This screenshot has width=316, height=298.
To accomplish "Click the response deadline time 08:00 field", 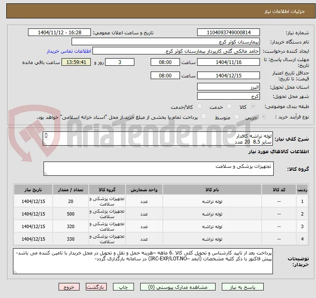I will (165, 62).
